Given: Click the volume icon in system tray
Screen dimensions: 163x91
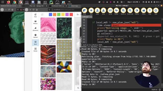Looking at the screenshot, I should [149, 2].
